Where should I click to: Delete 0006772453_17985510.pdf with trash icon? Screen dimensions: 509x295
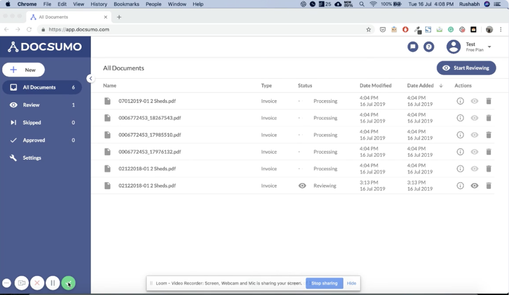click(488, 135)
